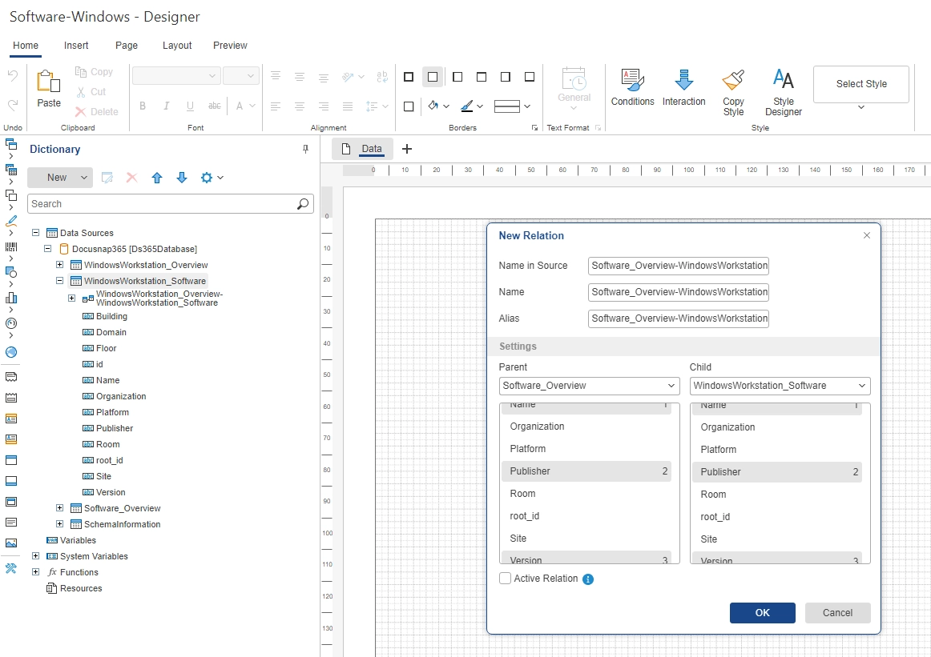Click the info icon beside Active Relation
The height and width of the screenshot is (657, 931).
click(x=588, y=579)
